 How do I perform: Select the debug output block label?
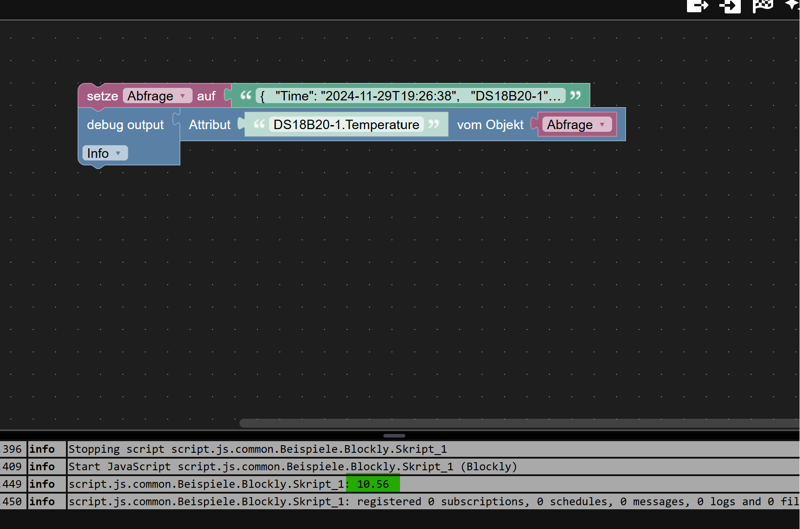click(x=125, y=125)
